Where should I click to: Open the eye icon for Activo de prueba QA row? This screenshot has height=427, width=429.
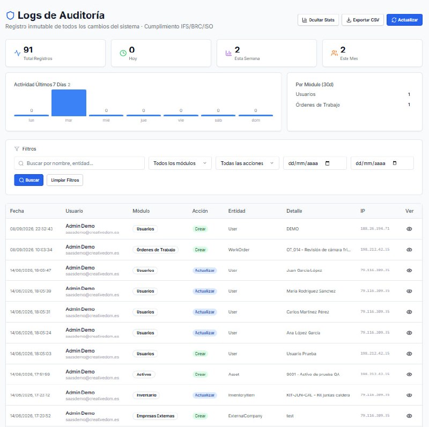[x=409, y=374]
